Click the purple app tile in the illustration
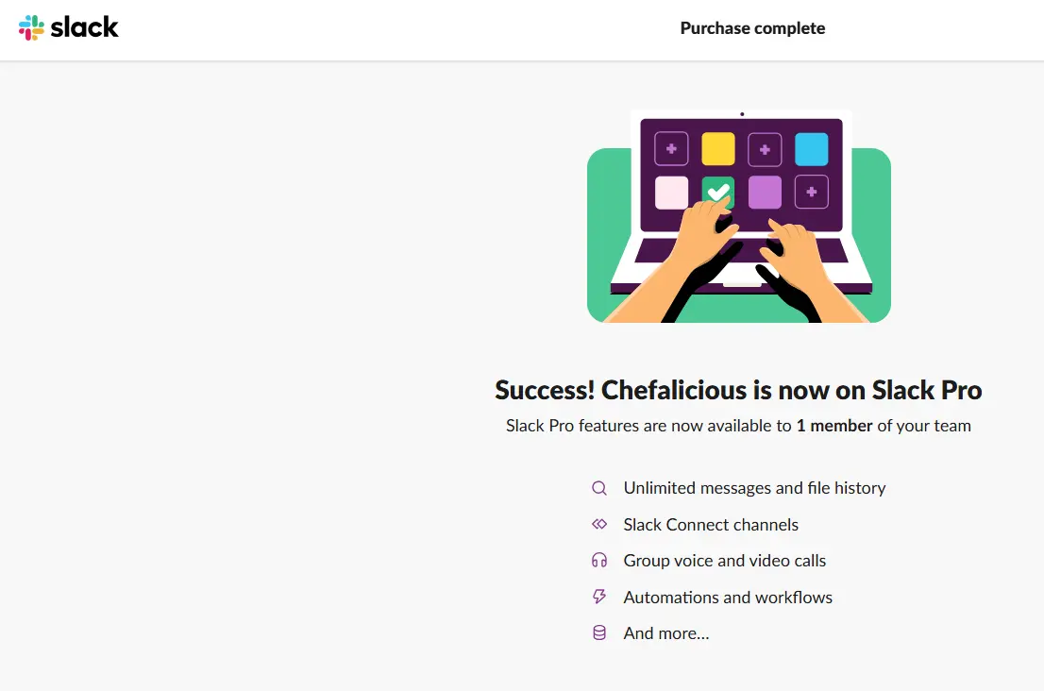 coord(765,192)
